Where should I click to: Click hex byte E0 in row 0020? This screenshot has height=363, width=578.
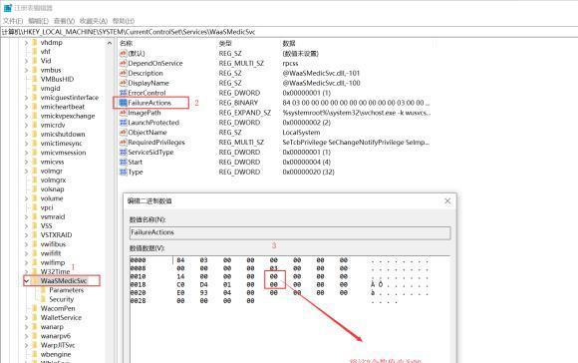[180, 293]
